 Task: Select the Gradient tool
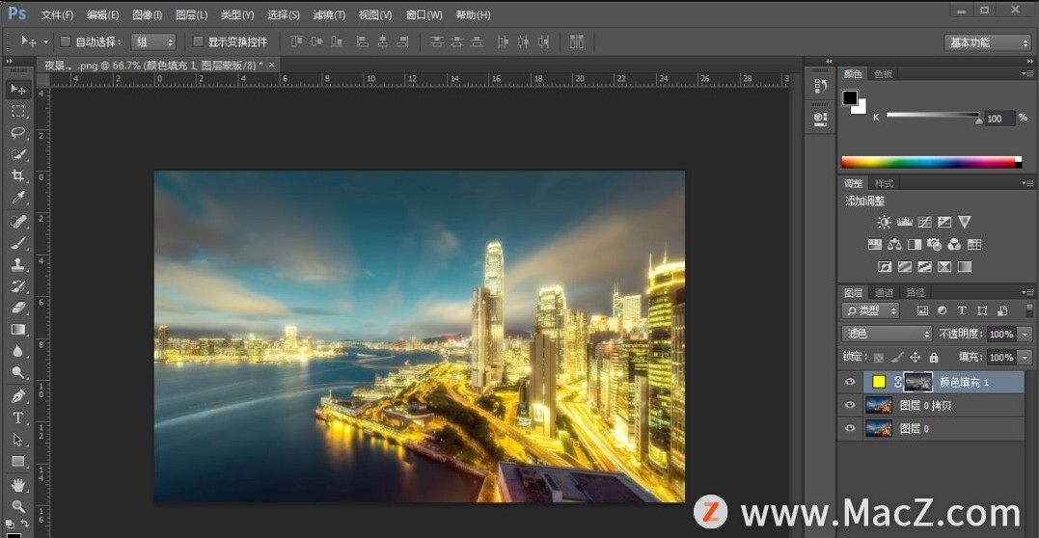click(18, 330)
